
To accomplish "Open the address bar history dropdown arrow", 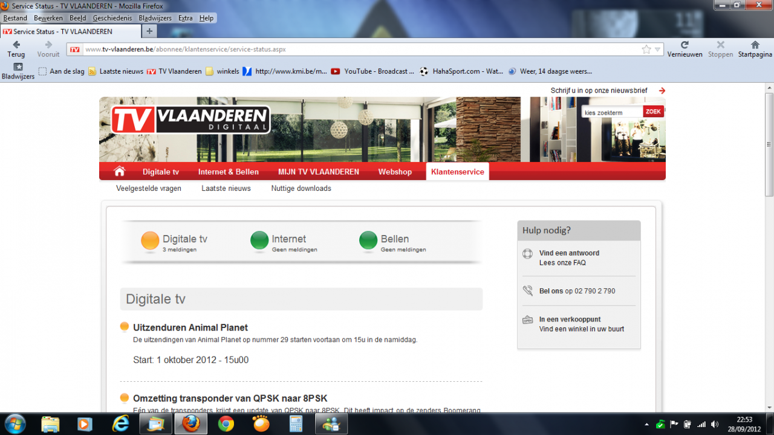I will point(657,50).
